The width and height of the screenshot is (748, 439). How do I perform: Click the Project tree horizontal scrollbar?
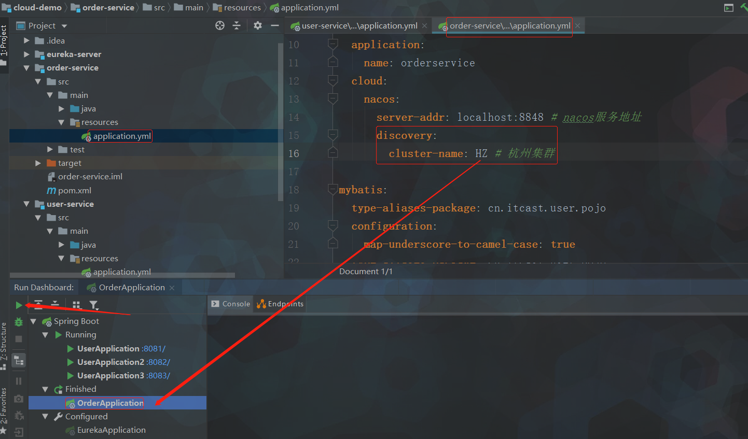tap(122, 276)
